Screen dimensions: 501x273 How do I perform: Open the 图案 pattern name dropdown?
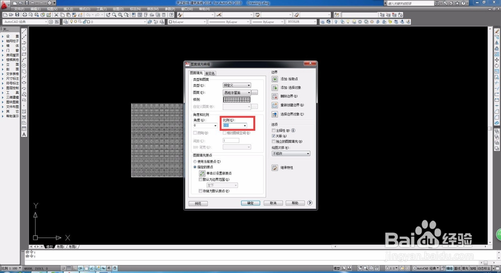click(237, 92)
